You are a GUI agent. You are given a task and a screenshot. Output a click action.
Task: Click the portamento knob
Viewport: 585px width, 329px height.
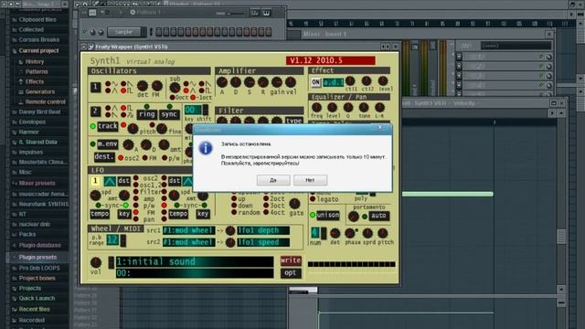(354, 216)
